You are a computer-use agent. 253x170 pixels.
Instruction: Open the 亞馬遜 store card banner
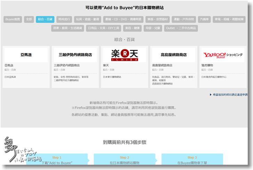point(26,55)
